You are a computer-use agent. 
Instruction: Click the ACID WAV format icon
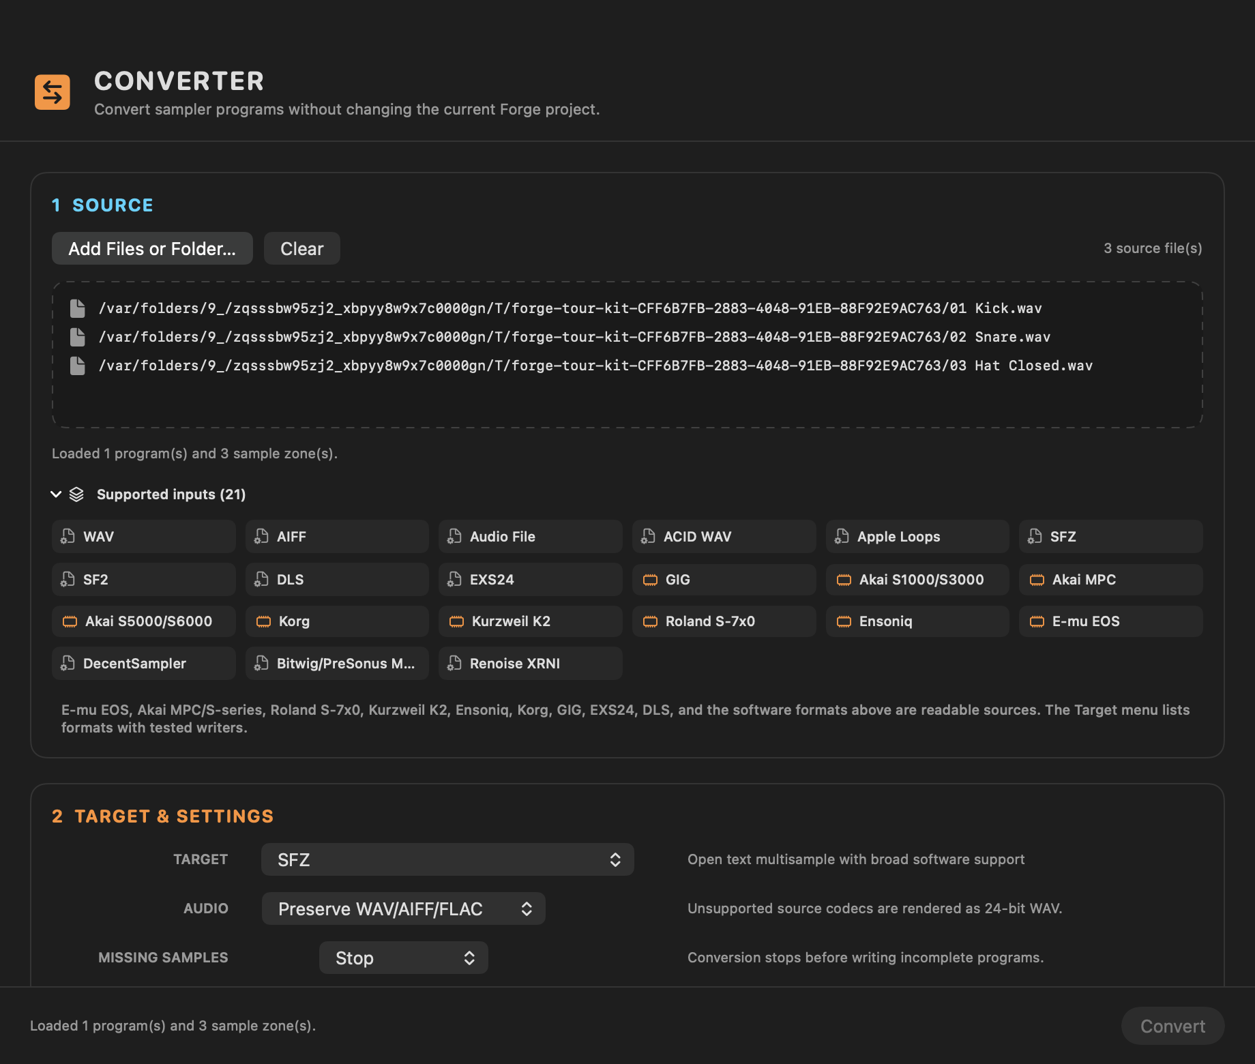click(648, 537)
